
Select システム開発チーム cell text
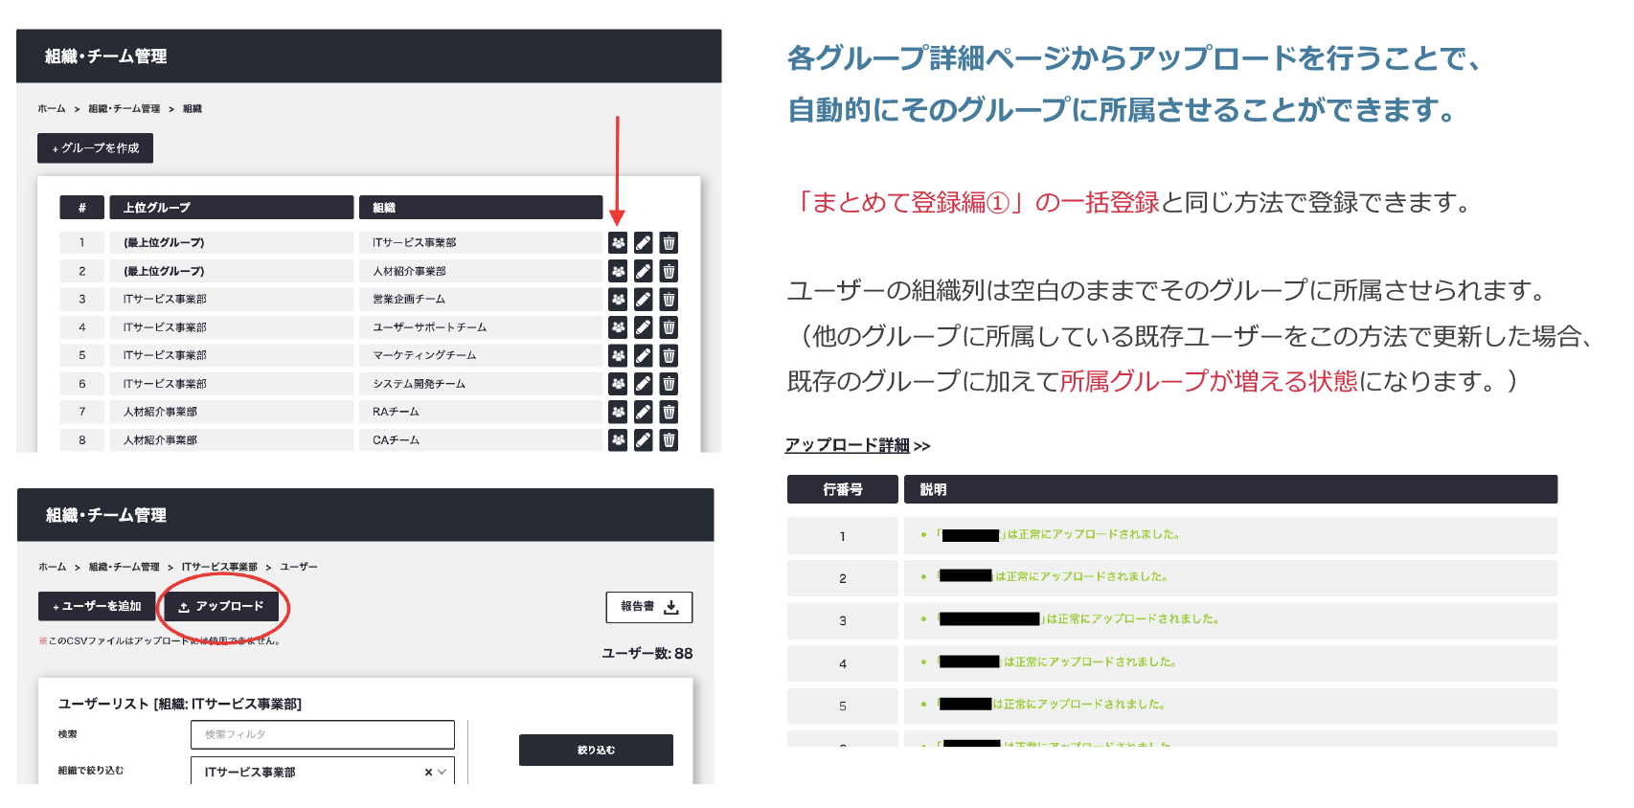click(x=419, y=384)
